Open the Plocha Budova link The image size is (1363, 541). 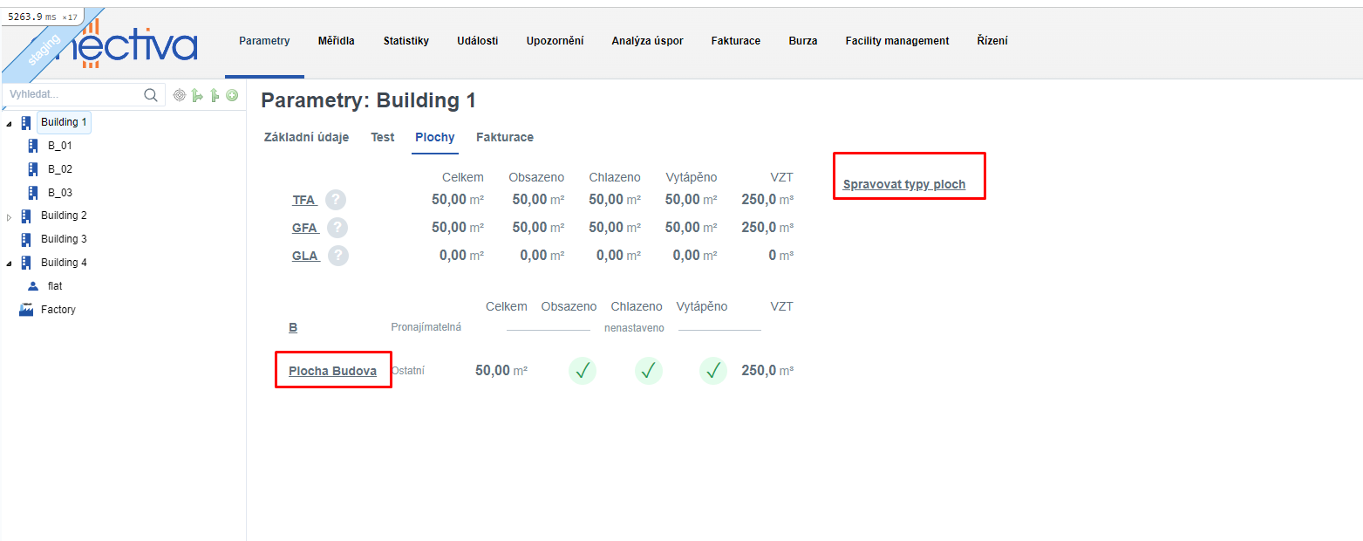[x=332, y=371]
